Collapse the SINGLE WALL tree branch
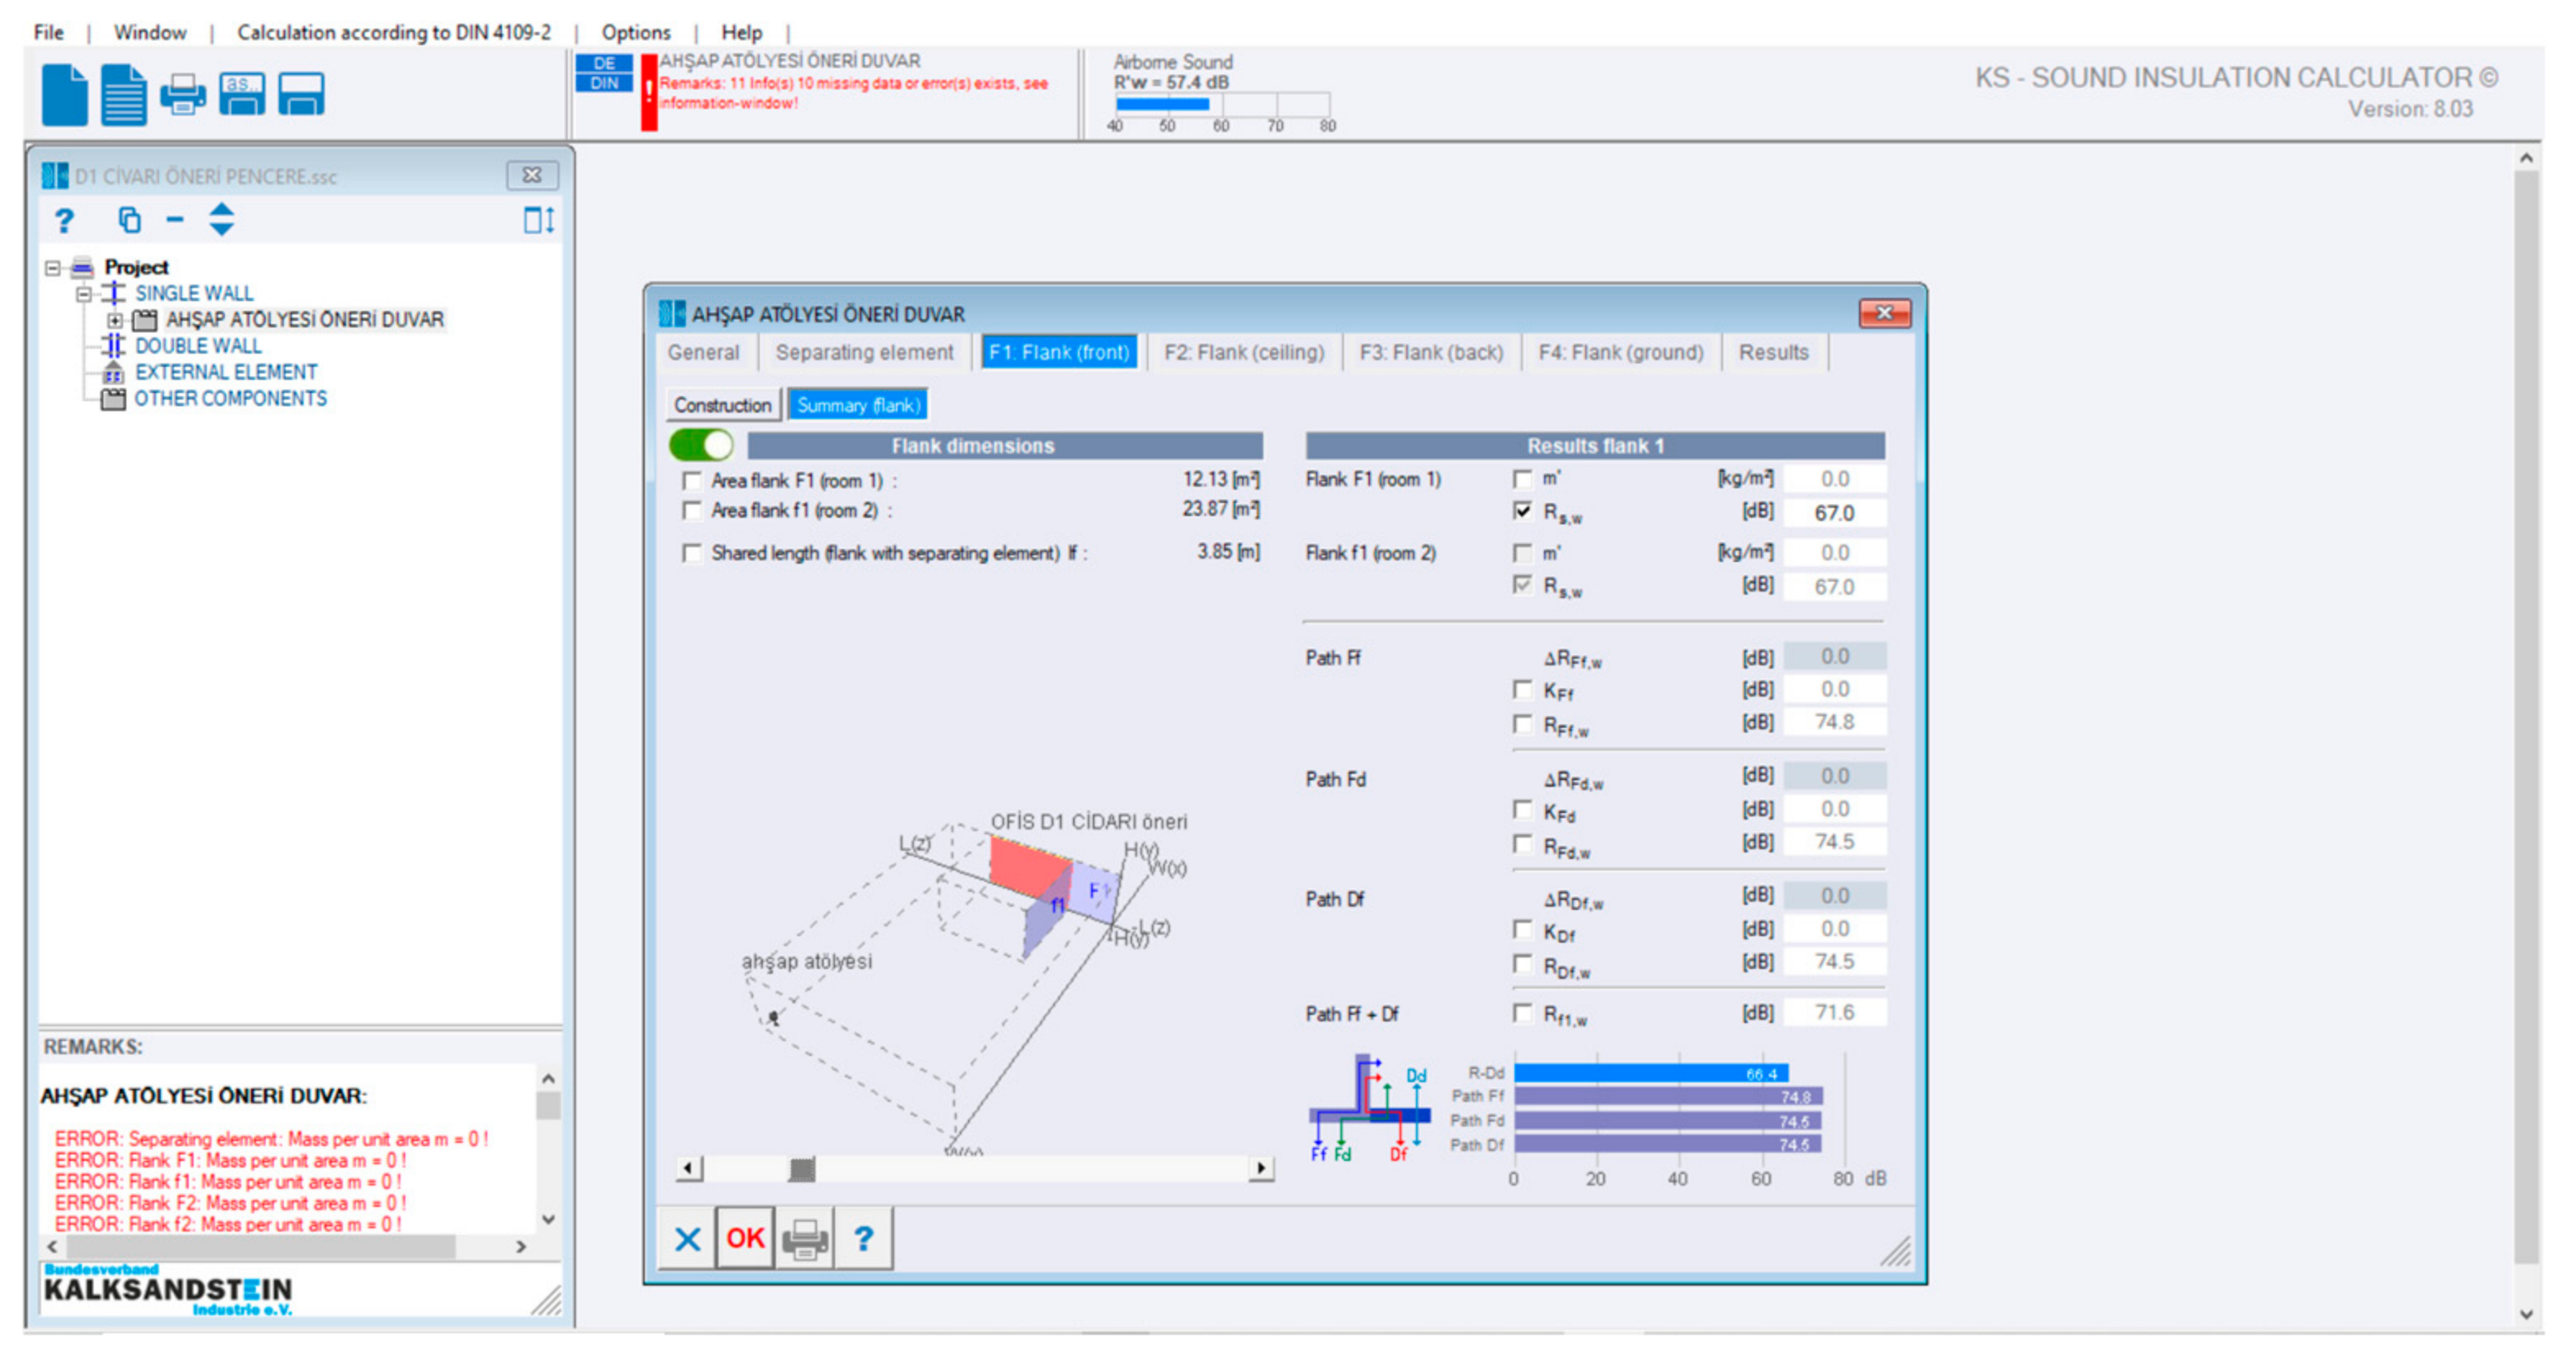 (x=84, y=294)
